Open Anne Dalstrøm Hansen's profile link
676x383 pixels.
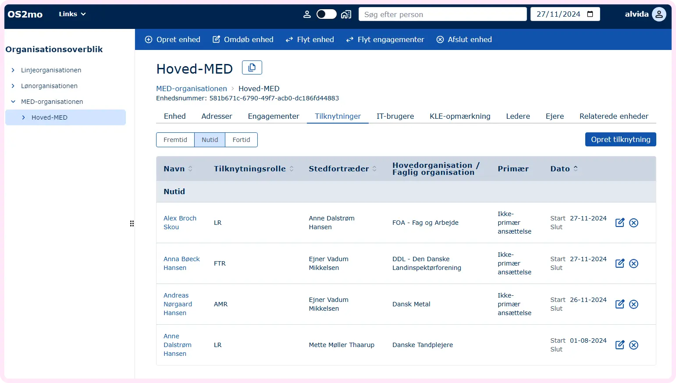point(178,345)
